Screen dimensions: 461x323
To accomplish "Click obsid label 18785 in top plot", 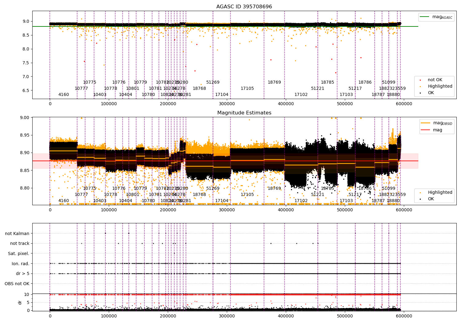I will [328, 82].
